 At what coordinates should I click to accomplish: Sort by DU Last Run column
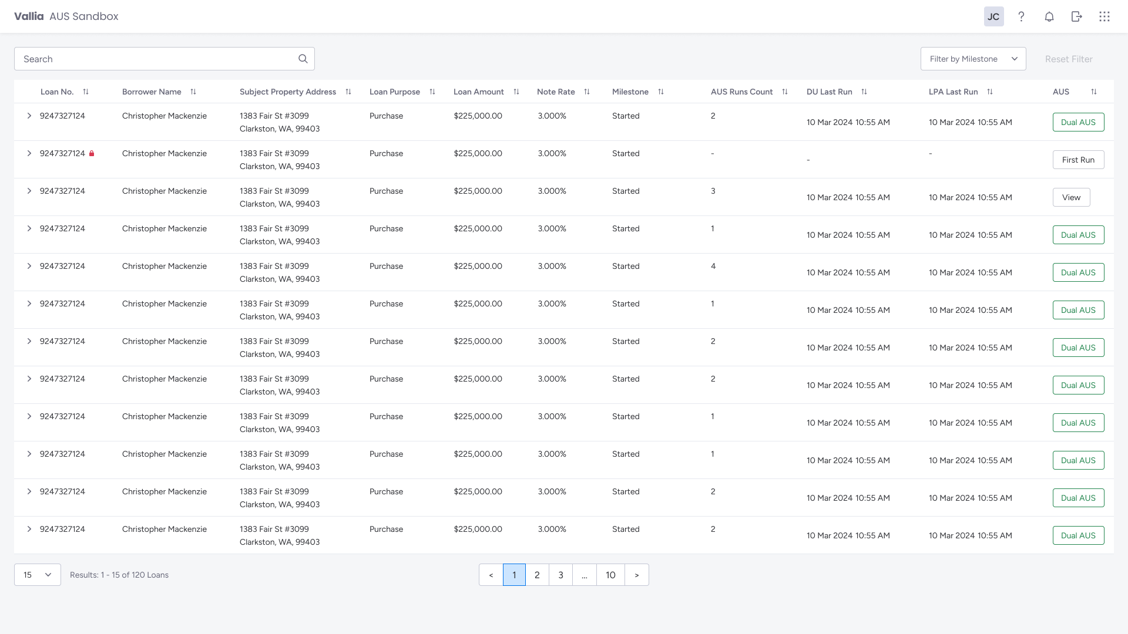pyautogui.click(x=864, y=92)
